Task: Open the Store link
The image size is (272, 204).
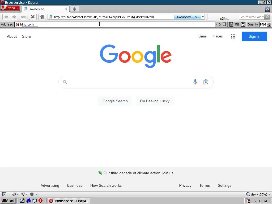Action: (27, 36)
